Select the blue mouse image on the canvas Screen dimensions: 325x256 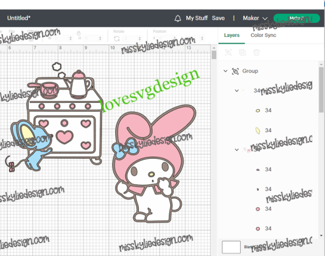32,145
